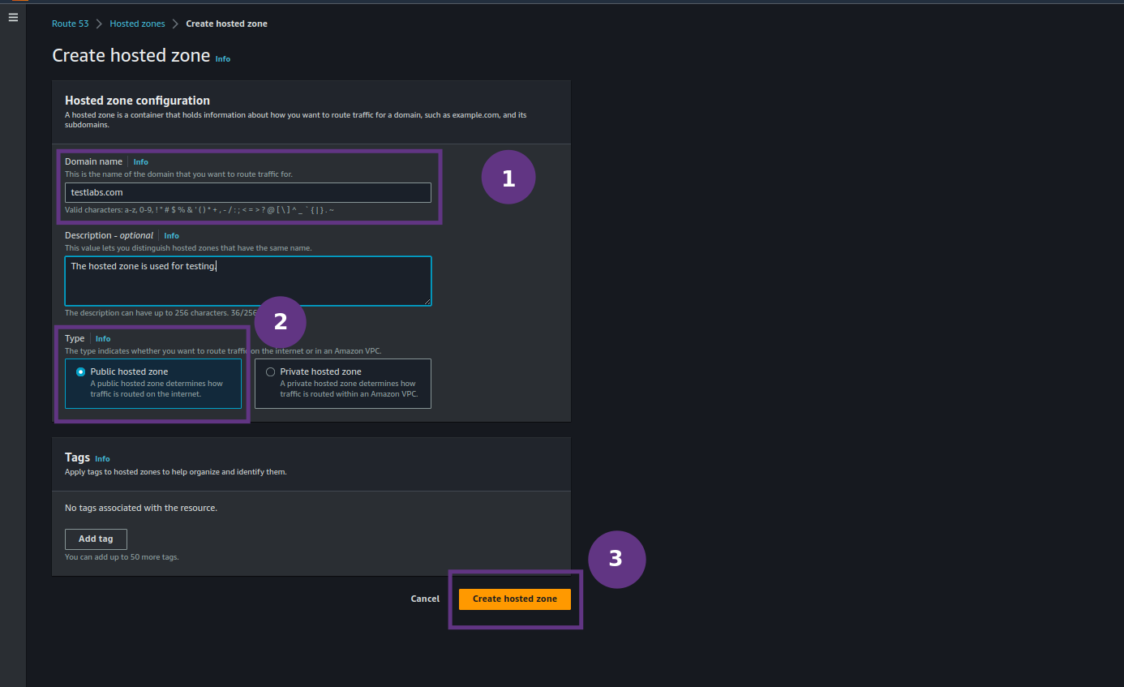Navigate to Route 53 via the breadcrumb
The width and height of the screenshot is (1124, 687).
[70, 24]
